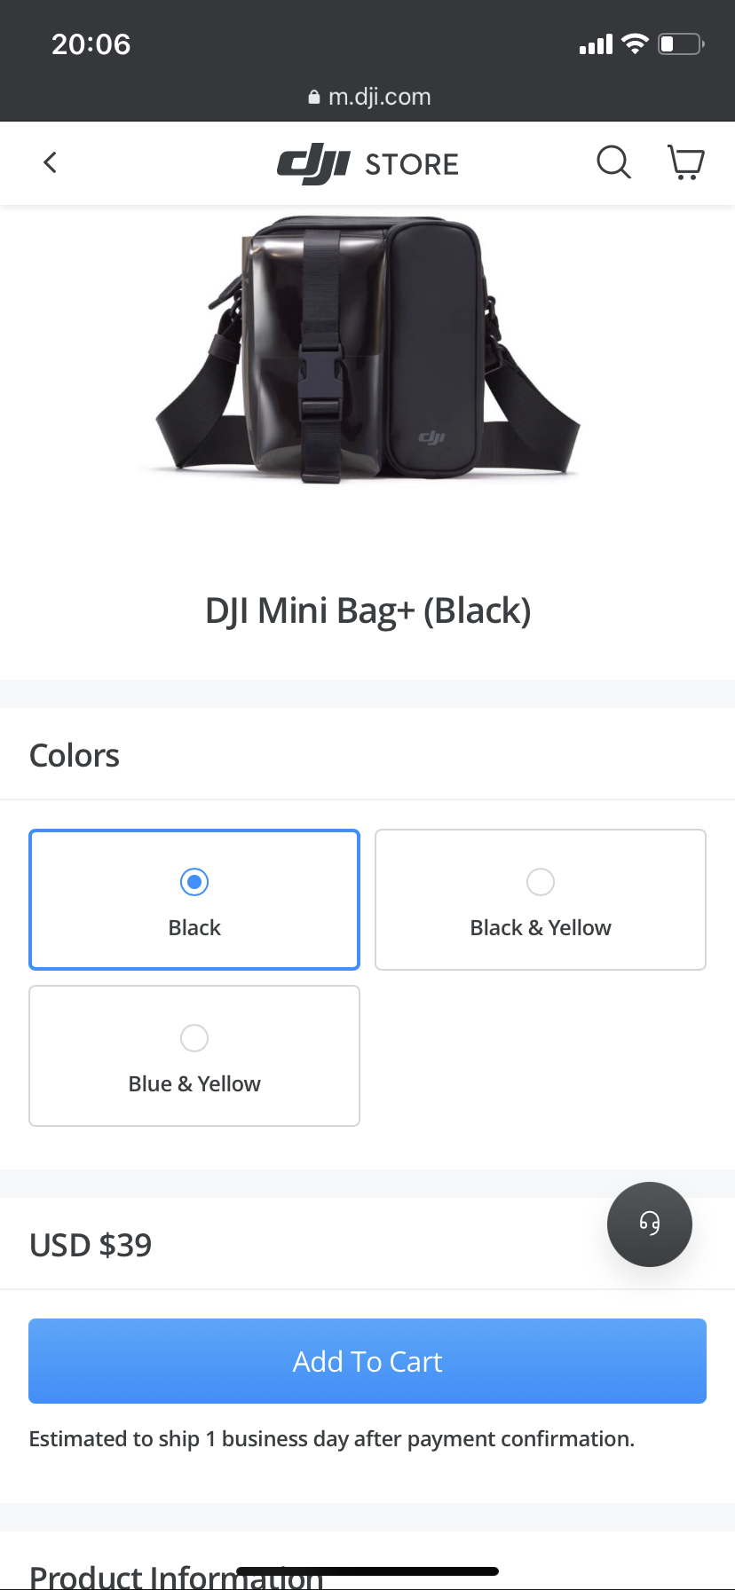This screenshot has width=735, height=1590.
Task: Open search with the magnifier icon
Action: 612,162
